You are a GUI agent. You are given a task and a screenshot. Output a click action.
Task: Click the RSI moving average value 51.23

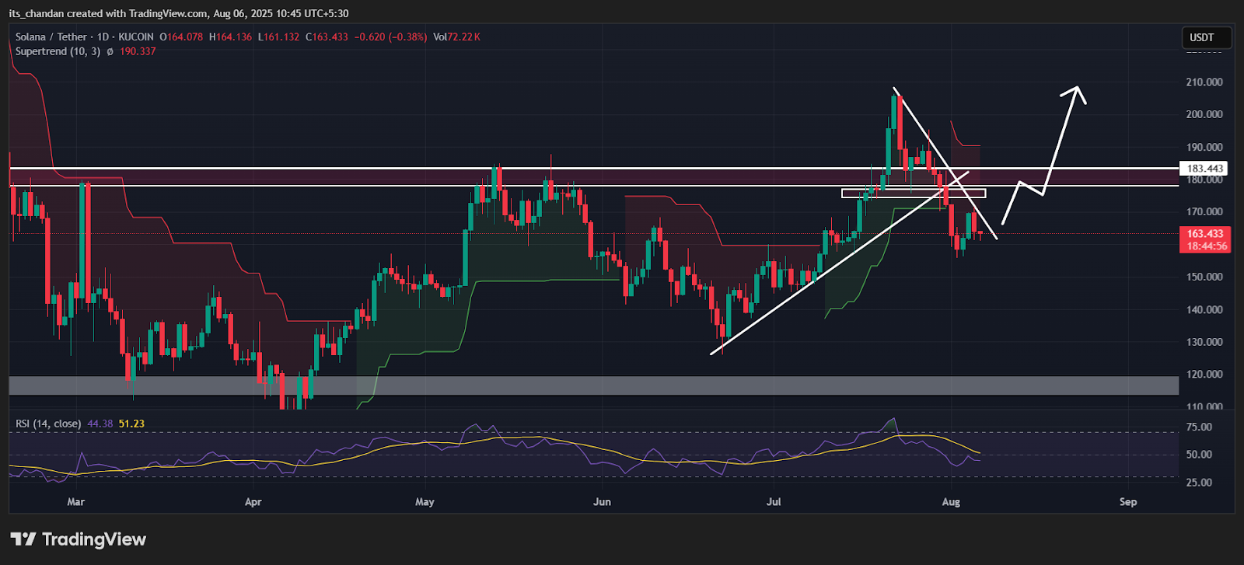click(x=131, y=424)
